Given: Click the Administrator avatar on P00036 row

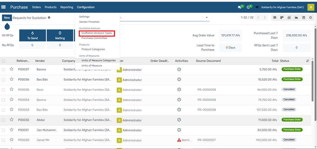Looking at the screenshot, I should 119,80.
